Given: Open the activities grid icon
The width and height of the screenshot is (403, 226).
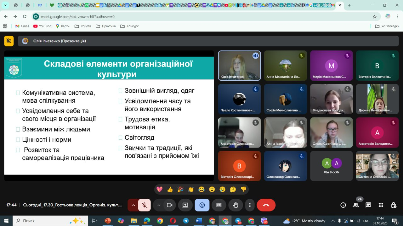Looking at the screenshot, I should point(381,205).
